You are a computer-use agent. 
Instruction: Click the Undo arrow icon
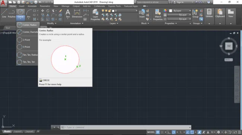pyautogui.click(x=40, y=2)
